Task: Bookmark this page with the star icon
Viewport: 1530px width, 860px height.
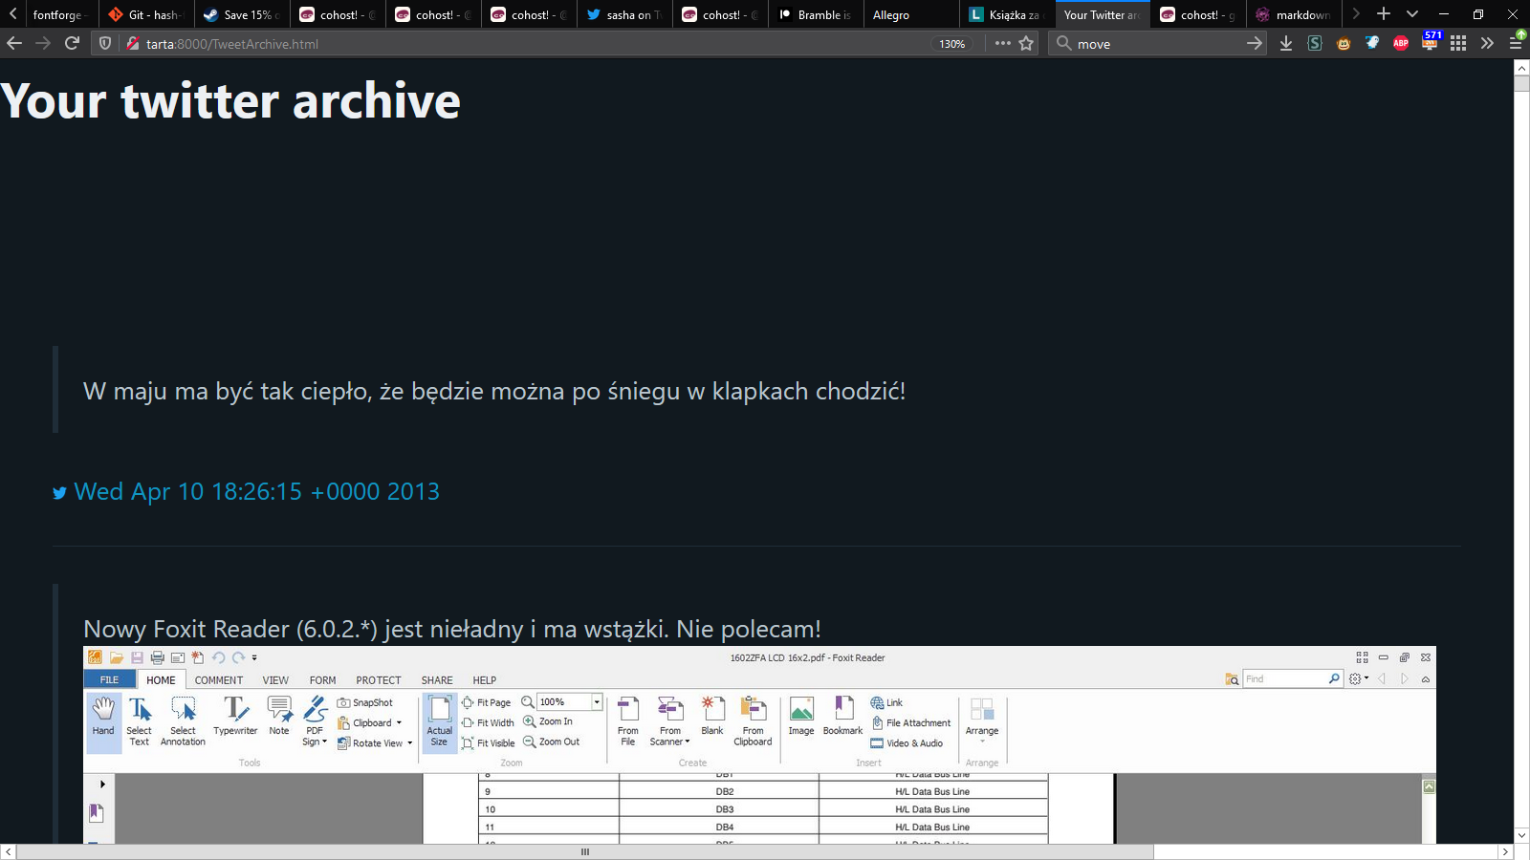Action: (x=1026, y=43)
